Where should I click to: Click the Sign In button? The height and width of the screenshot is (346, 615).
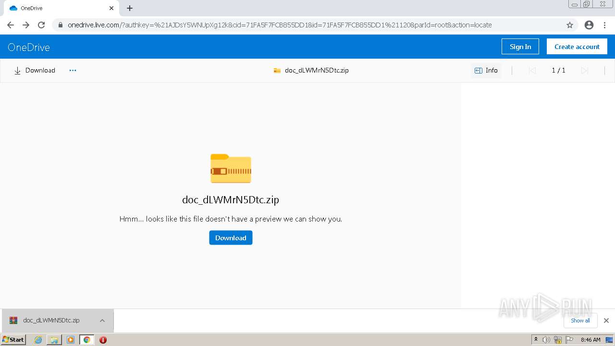coord(520,47)
